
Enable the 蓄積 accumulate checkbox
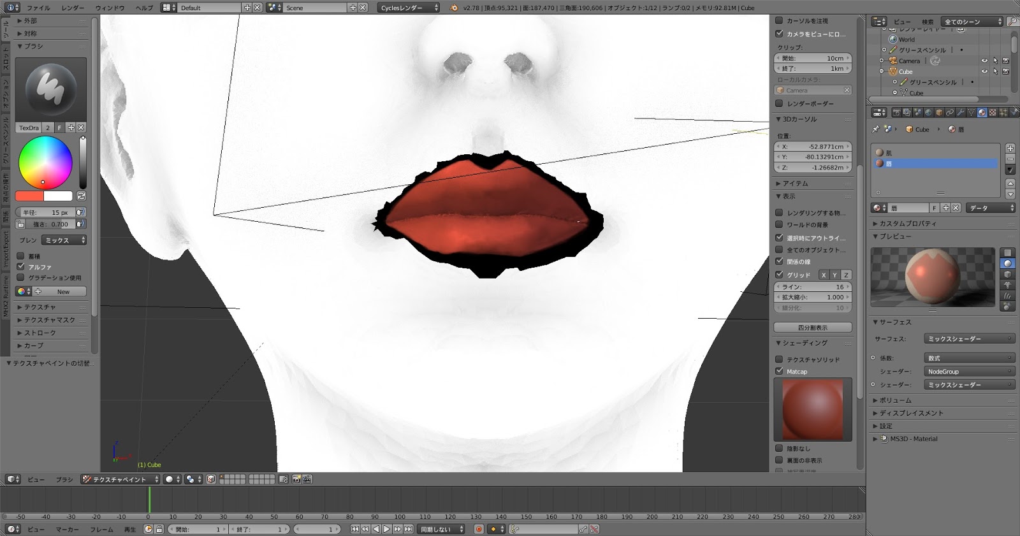(21, 256)
